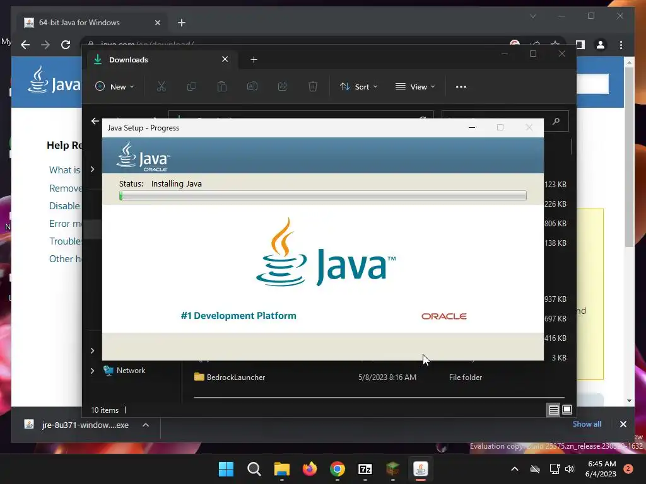Switch to details view layout icon
The image size is (646, 484).
(553, 410)
